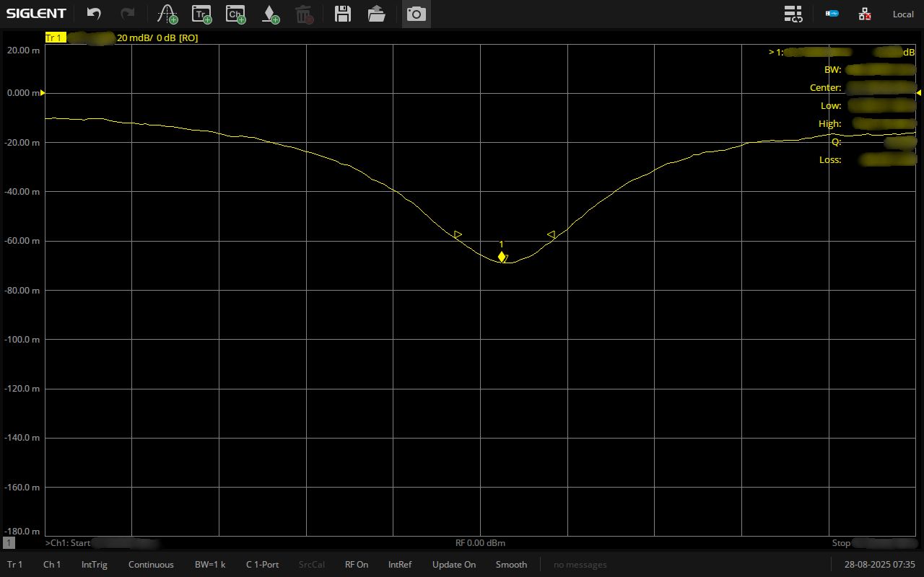Open the IntTrig trigger source selector

[x=95, y=565]
